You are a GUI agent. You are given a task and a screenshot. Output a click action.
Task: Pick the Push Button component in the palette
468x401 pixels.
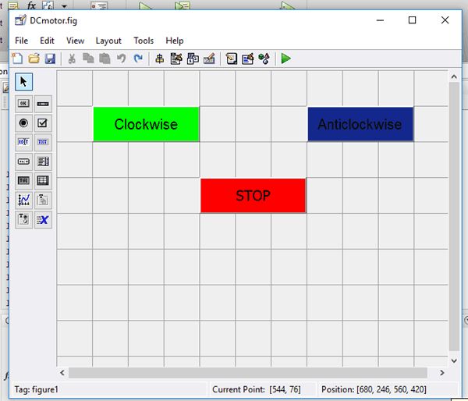(23, 104)
